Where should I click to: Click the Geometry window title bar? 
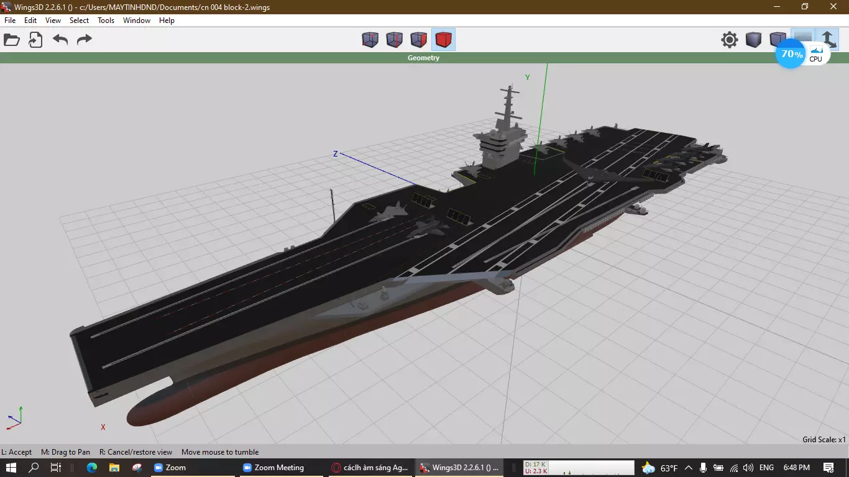(x=424, y=58)
